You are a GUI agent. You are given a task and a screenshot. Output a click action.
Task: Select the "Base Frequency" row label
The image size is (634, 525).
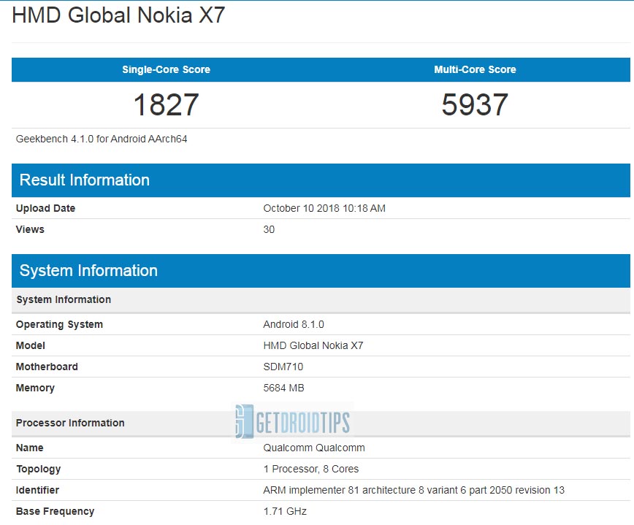[55, 511]
